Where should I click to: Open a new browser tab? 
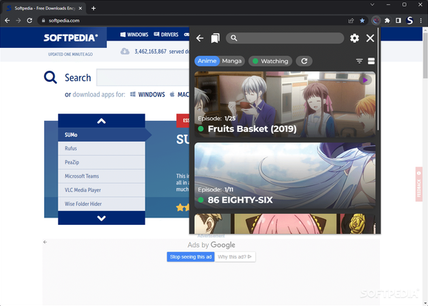pyautogui.click(x=94, y=8)
